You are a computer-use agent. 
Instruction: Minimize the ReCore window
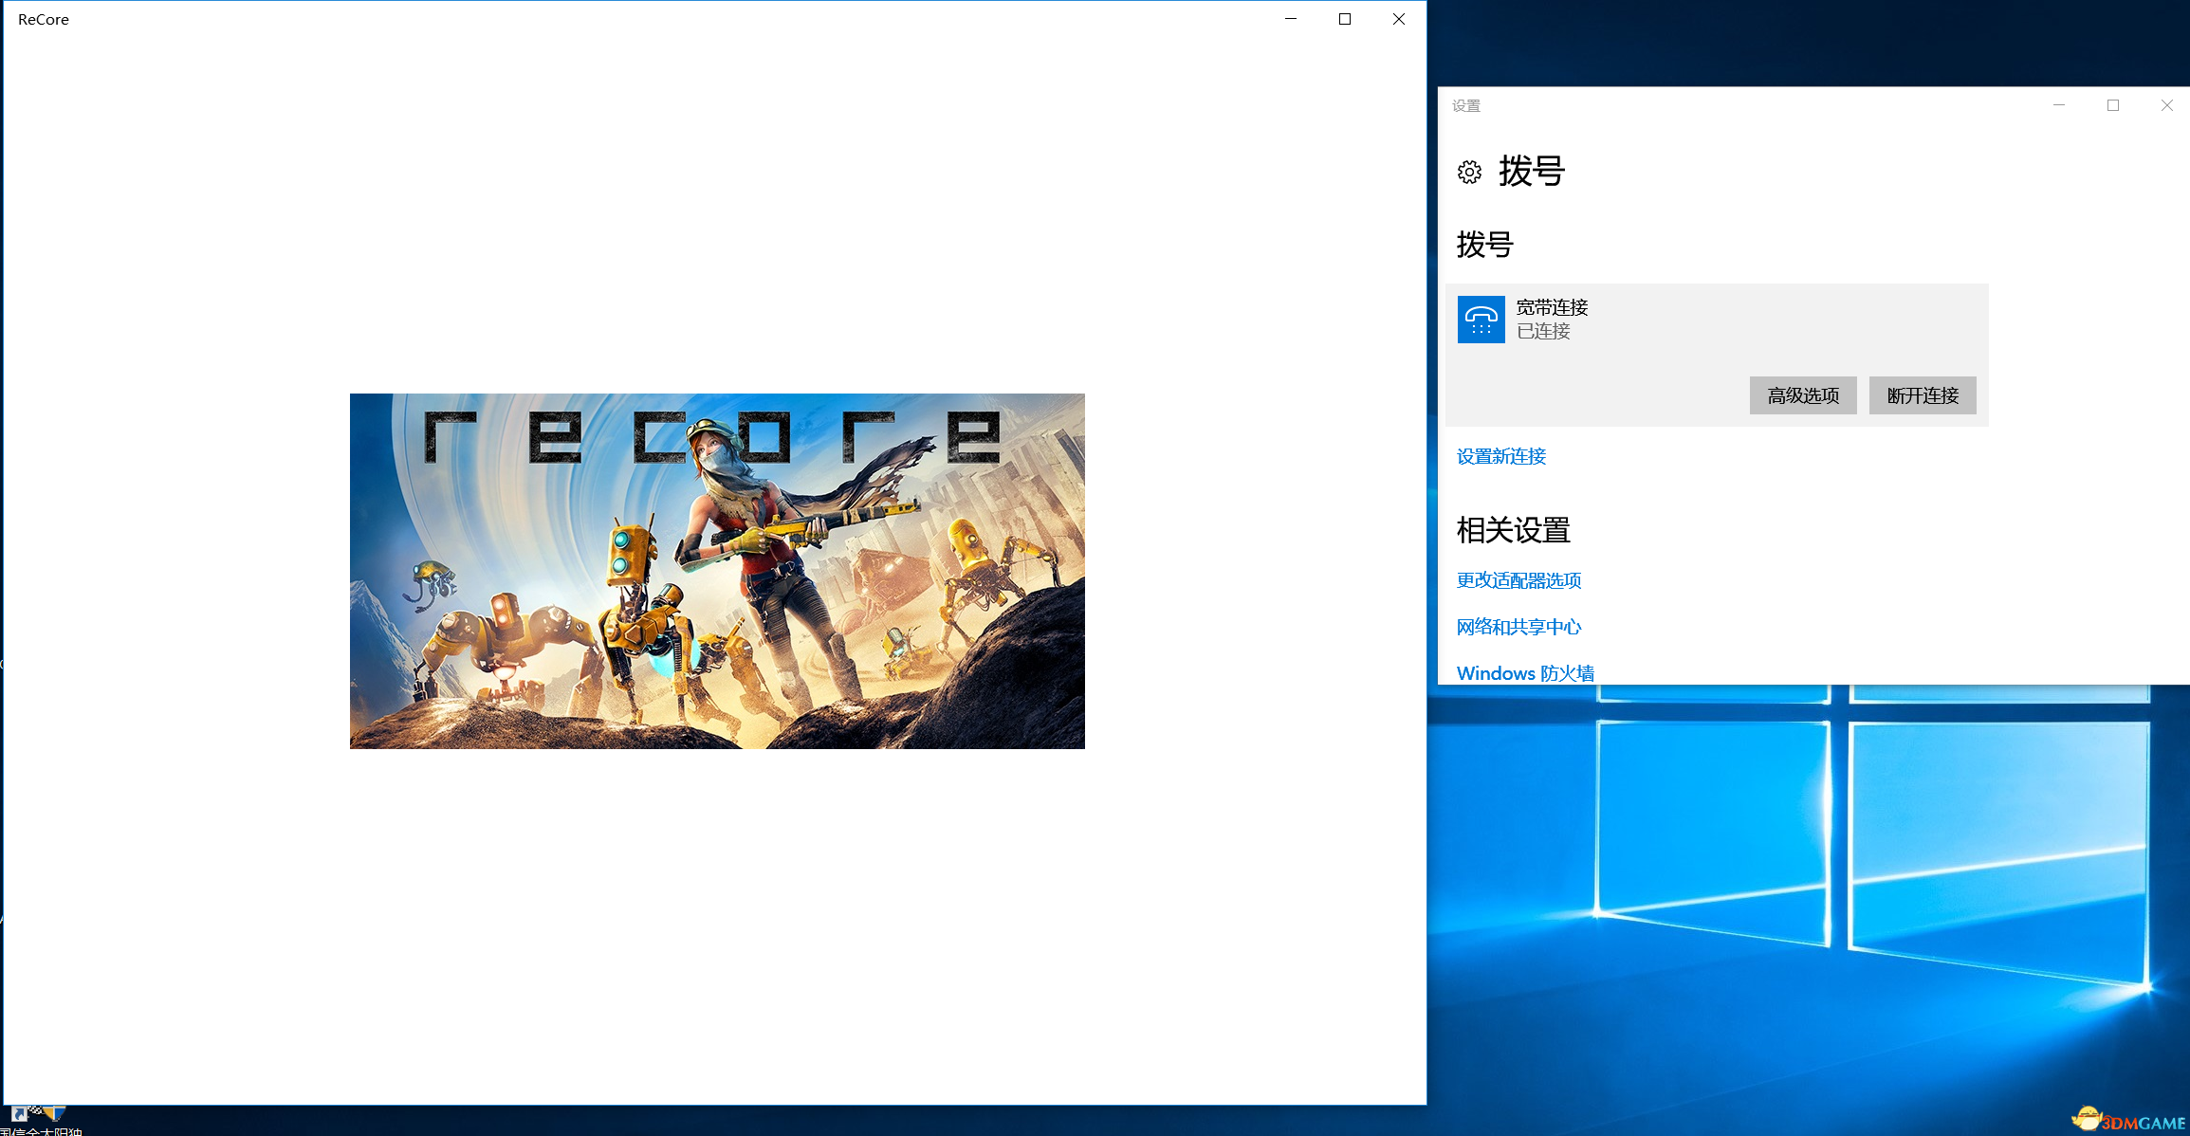[x=1291, y=19]
